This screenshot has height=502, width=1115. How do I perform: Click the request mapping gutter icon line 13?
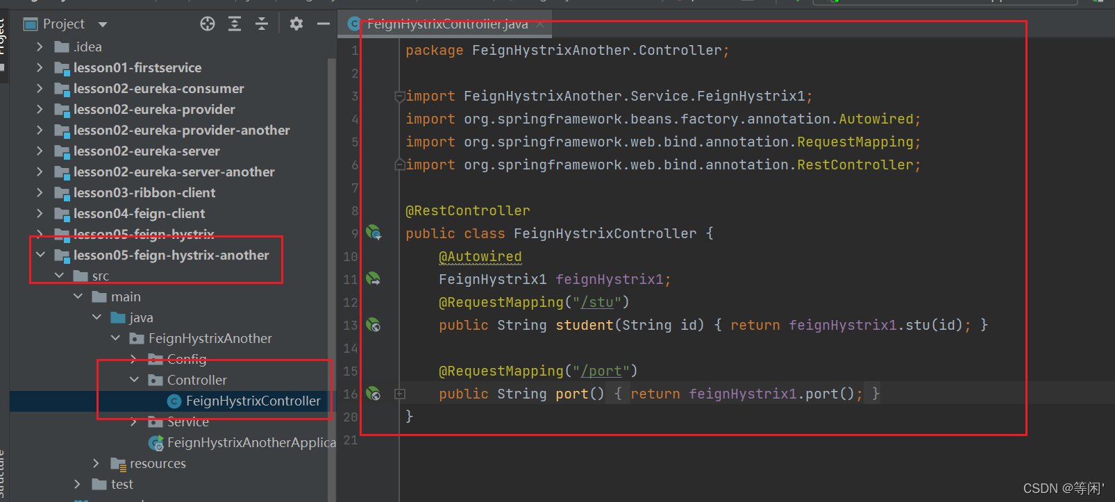374,325
